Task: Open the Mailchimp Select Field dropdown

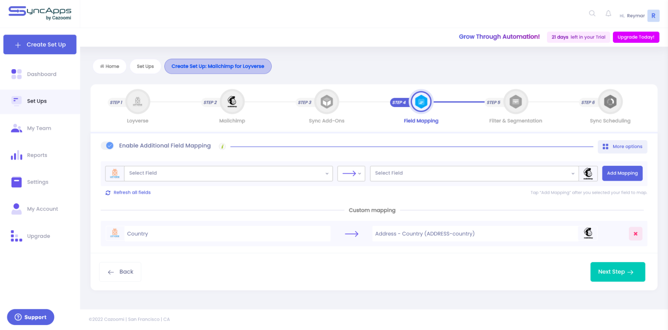Action: pyautogui.click(x=474, y=174)
